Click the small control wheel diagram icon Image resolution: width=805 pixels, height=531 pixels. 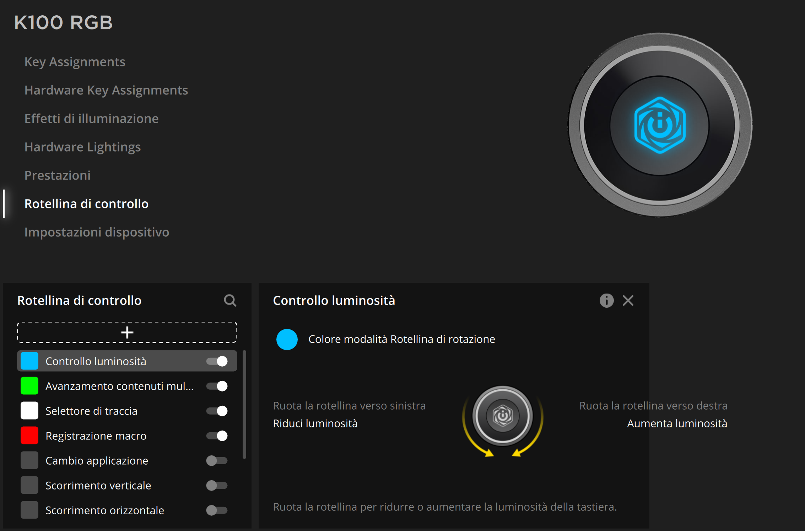(x=503, y=416)
